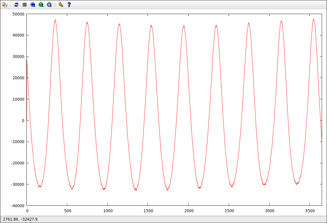327x223 pixels.
Task: Click the initial spike at x=0 on curve
Action: click(27, 61)
